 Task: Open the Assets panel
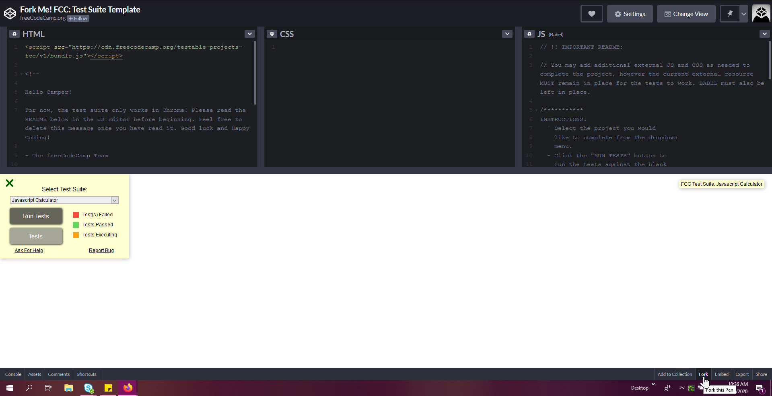(35, 374)
